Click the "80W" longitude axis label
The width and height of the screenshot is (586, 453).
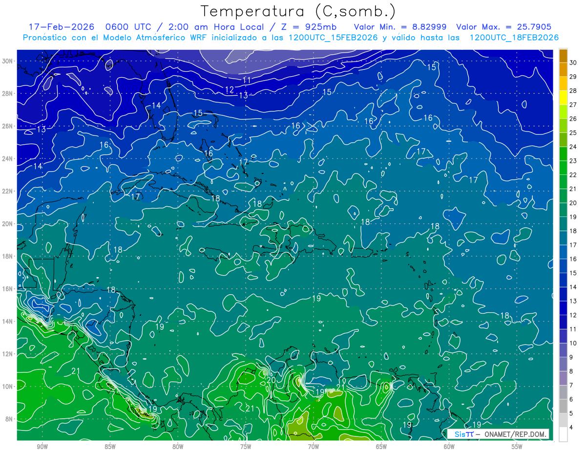[178, 447]
